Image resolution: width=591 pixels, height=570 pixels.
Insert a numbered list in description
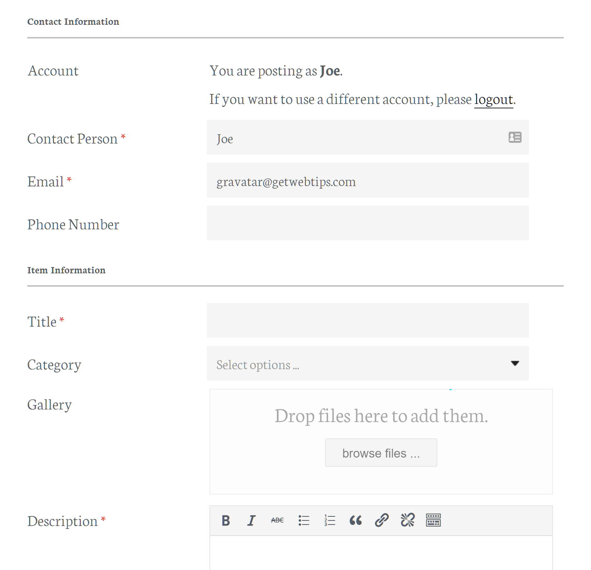pyautogui.click(x=329, y=520)
